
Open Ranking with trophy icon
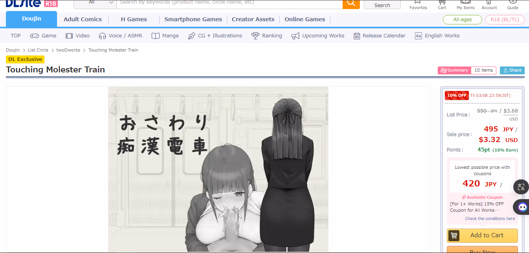click(x=267, y=35)
